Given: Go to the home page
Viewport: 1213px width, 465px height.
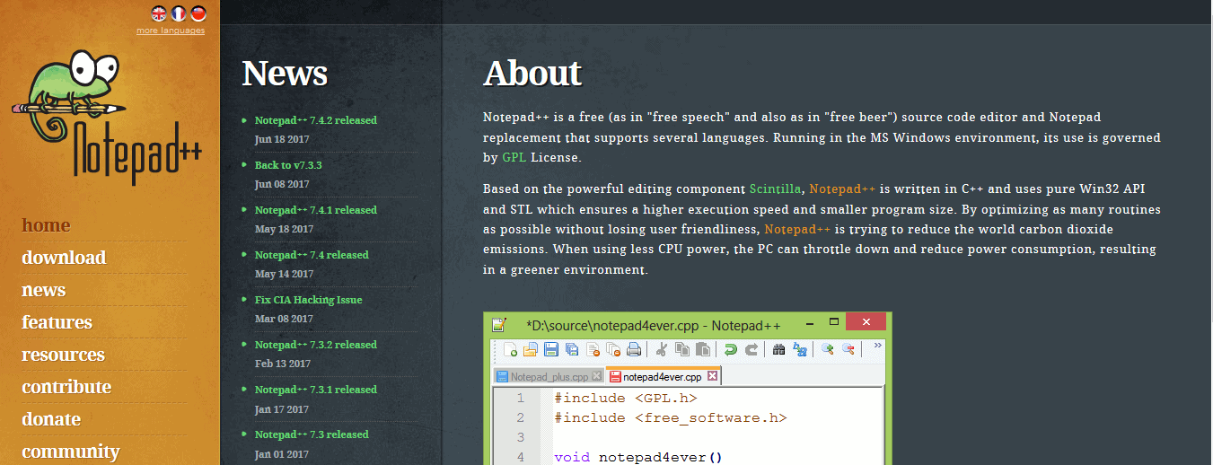Looking at the screenshot, I should click(x=46, y=225).
